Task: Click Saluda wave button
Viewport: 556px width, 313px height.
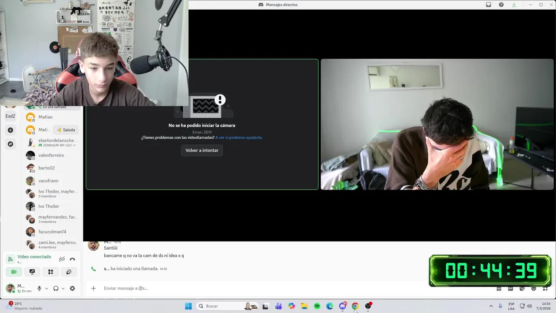Action: 66,130
